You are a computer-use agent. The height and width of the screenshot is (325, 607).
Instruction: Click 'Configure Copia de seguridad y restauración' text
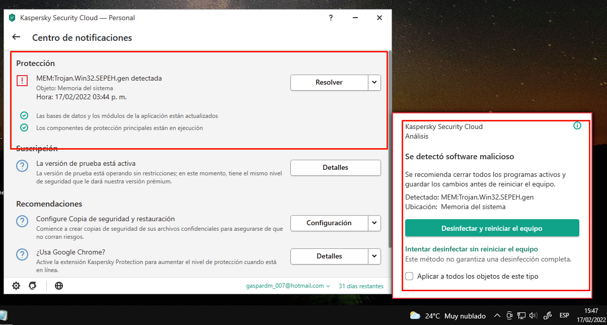pyautogui.click(x=105, y=219)
